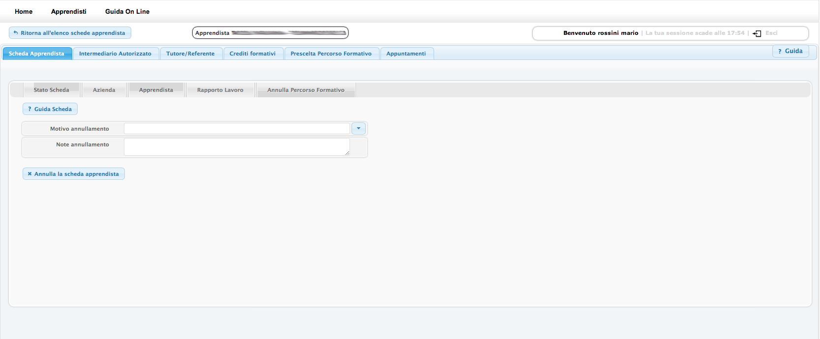Click the Esci logout link
This screenshot has width=820, height=339.
click(x=771, y=33)
